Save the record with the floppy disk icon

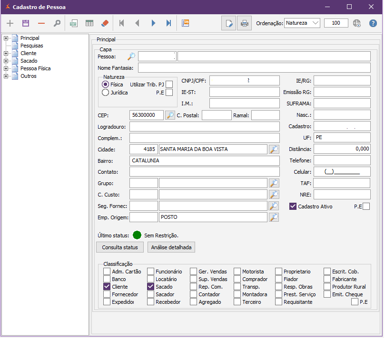26,23
